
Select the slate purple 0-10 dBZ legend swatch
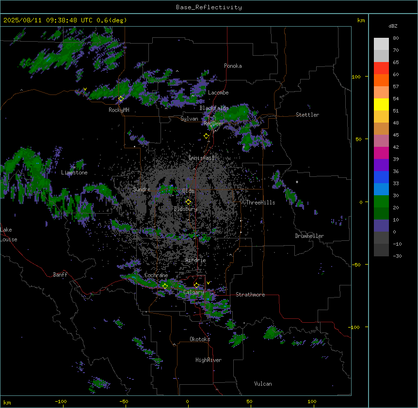click(381, 226)
